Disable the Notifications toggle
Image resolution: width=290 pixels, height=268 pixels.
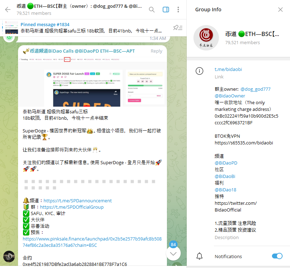tap(277, 256)
